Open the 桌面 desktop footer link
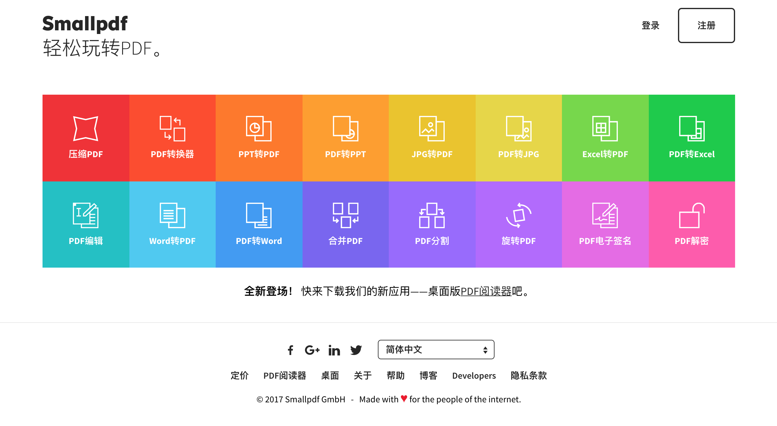Image resolution: width=777 pixels, height=426 pixels. [330, 376]
